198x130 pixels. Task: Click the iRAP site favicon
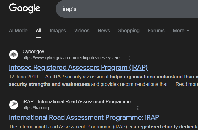point(13,104)
